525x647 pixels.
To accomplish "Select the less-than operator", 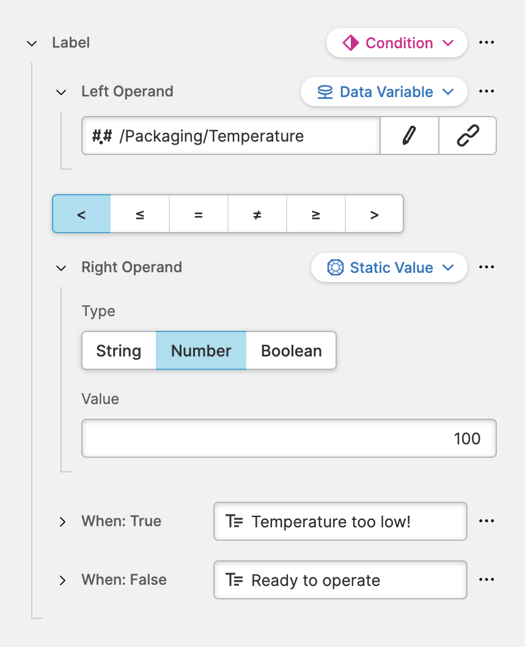I will tap(81, 214).
